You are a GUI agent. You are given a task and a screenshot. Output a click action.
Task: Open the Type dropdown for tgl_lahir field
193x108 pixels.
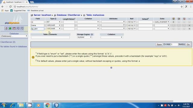[53, 28]
